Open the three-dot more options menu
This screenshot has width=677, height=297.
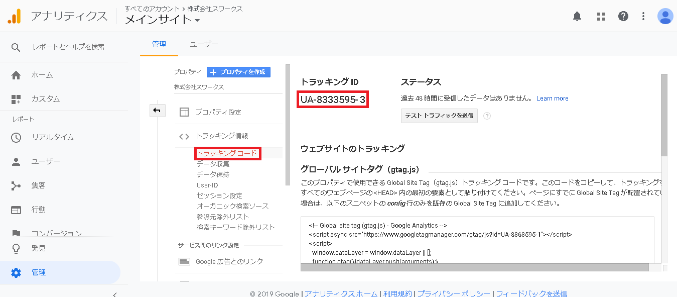pos(643,17)
